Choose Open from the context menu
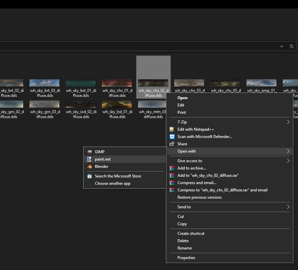 pos(230,98)
